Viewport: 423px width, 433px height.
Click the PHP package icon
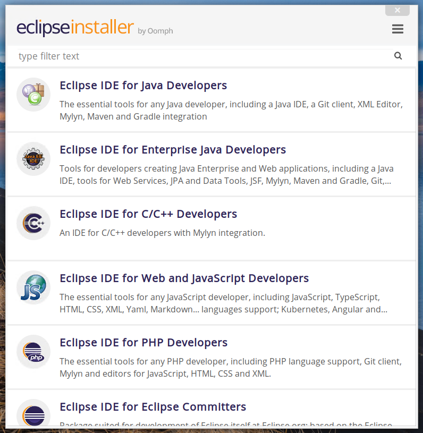[x=33, y=352]
